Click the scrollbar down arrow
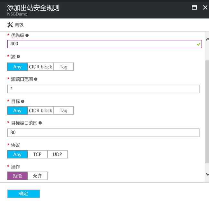This screenshot has width=209, height=201. [x=207, y=174]
